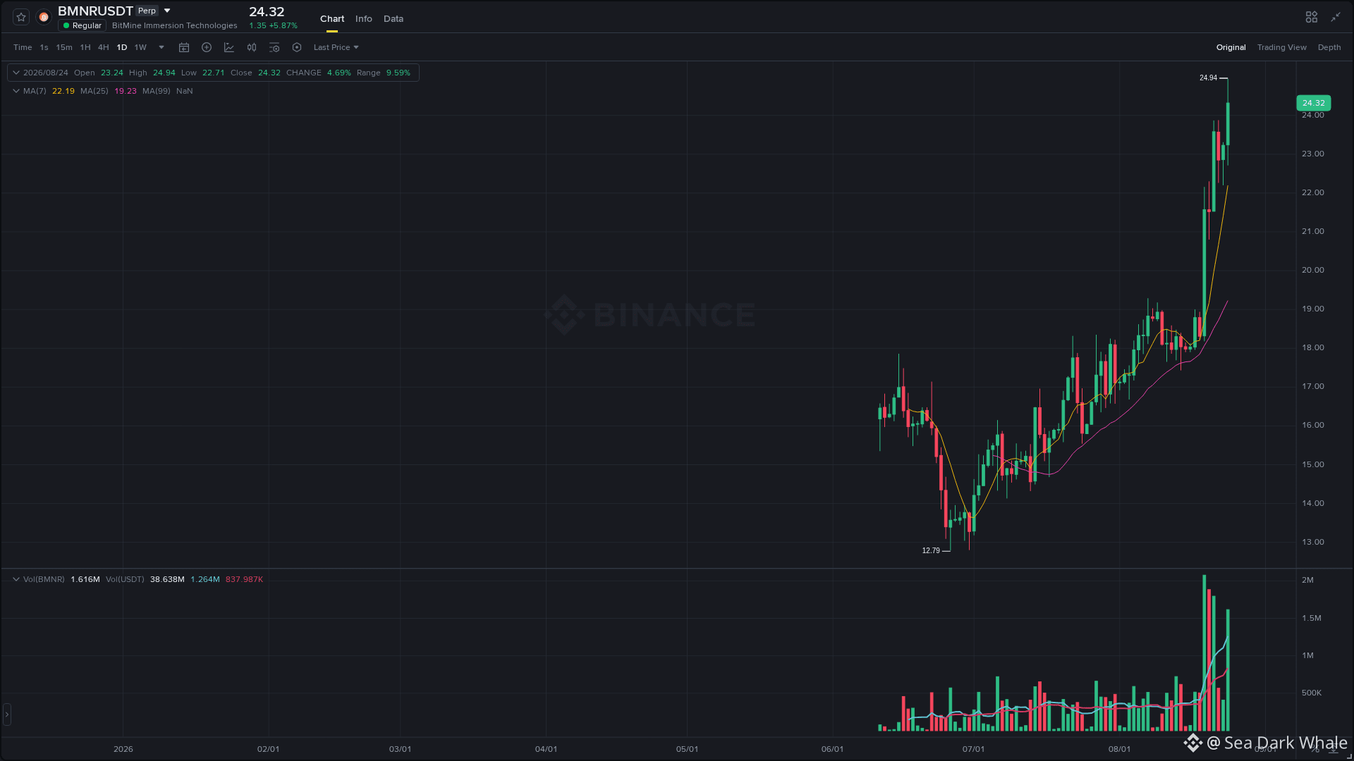Open the BMNRUSDT pair selector arrow
Screen dimensions: 1354x761
[167, 11]
